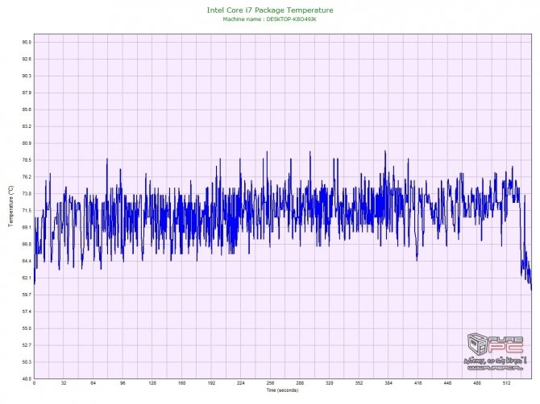Click the 96 tick on time axis
Screen dimensions: 540x404
[123, 383]
